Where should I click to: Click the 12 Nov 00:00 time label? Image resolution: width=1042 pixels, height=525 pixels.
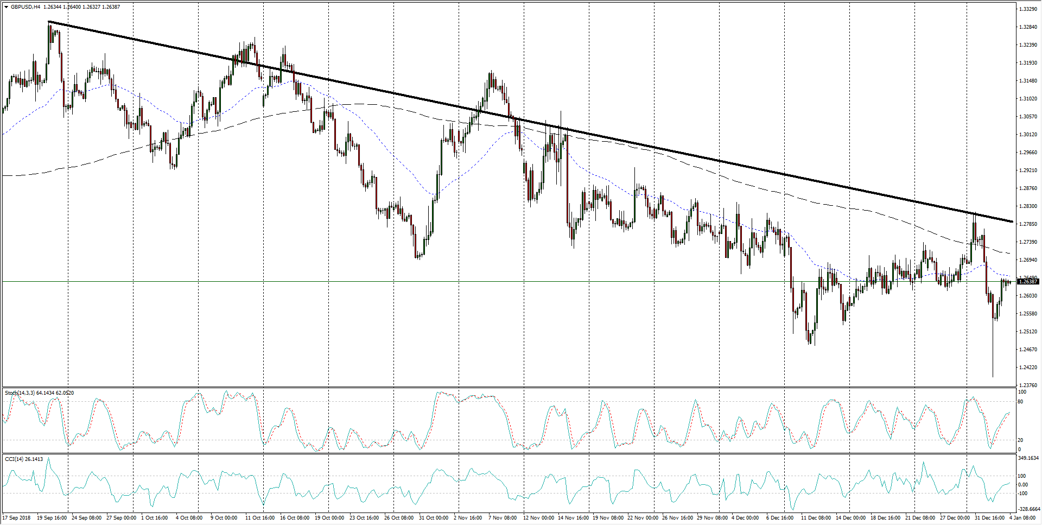(539, 518)
